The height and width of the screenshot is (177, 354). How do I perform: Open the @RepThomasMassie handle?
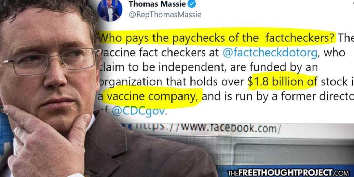165,15
